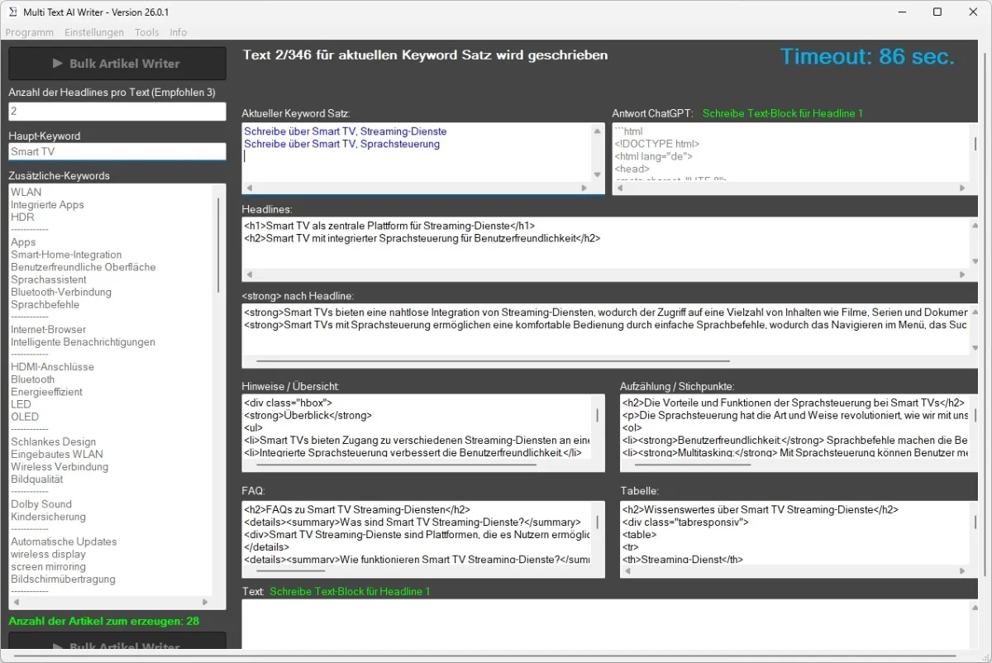Maximize the Multi Text AI Writer window
This screenshot has width=992, height=663.
(x=937, y=12)
